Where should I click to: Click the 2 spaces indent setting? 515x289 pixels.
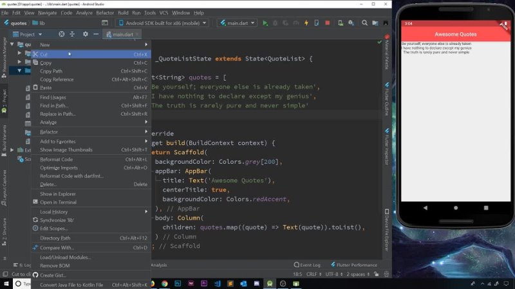[x=358, y=274]
